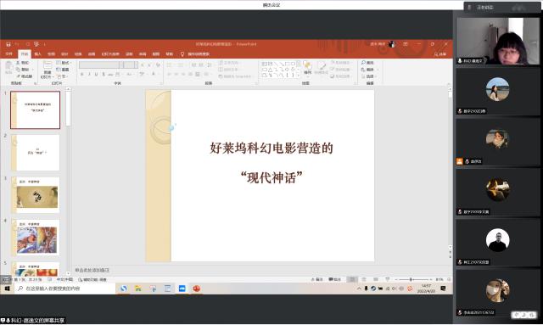Screen dimensions: 543x325
Task: Click the 替换 replace tool
Action: coord(367,70)
